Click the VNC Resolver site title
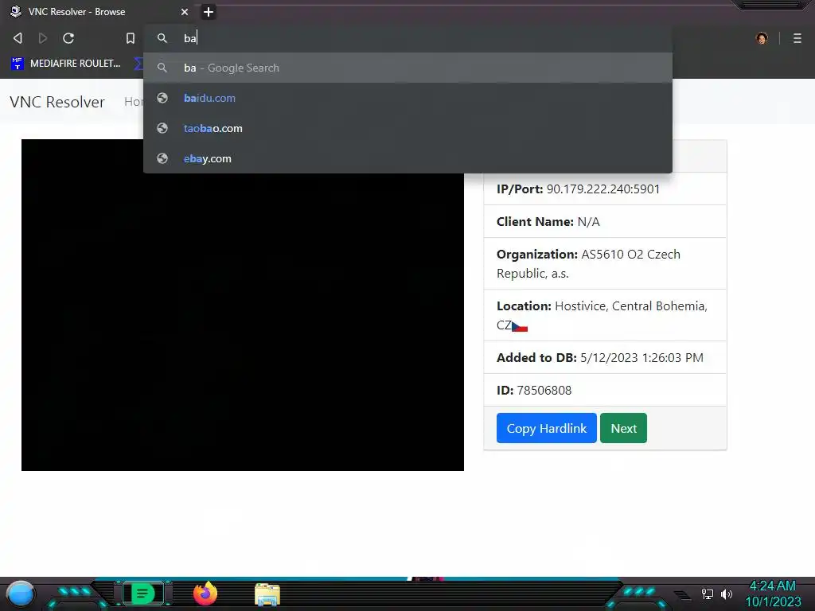 click(57, 102)
